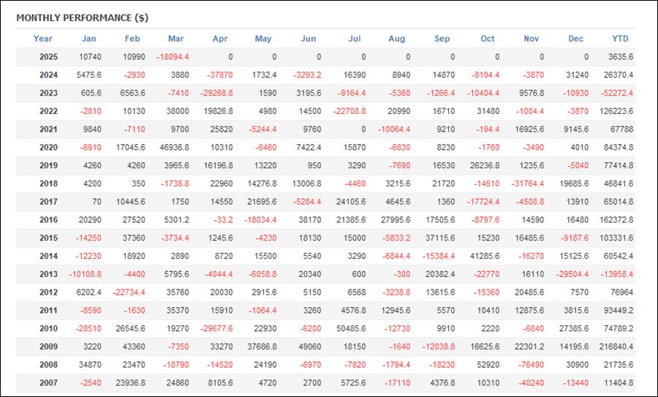Click the -37870 April 2024 value
The height and width of the screenshot is (397, 658).
pyautogui.click(x=220, y=75)
